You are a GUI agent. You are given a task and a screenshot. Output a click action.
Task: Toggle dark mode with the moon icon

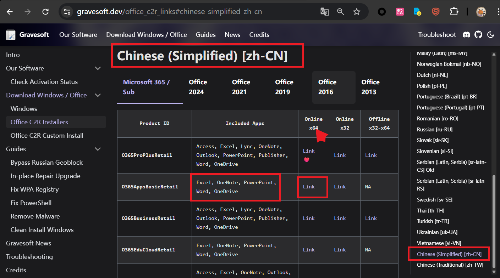[491, 35]
